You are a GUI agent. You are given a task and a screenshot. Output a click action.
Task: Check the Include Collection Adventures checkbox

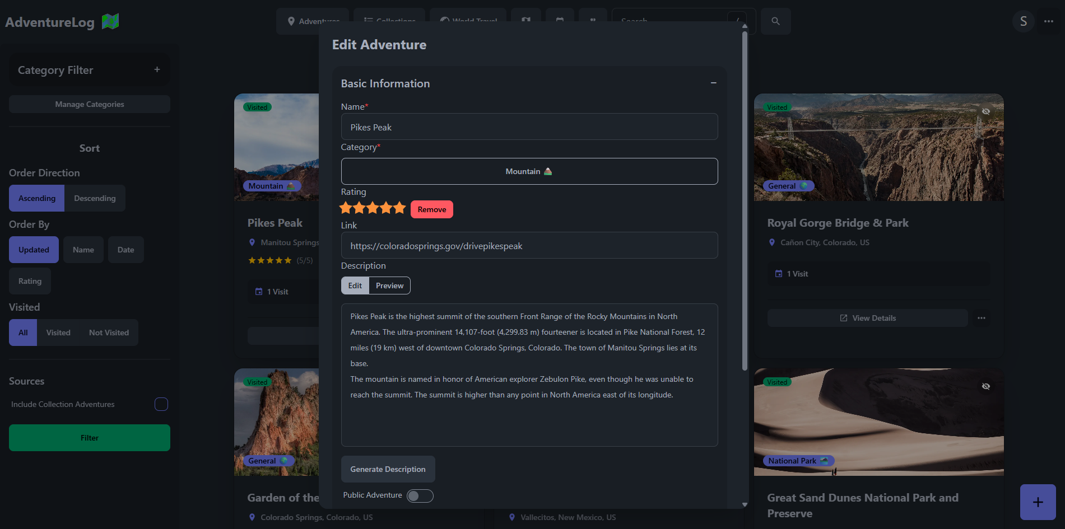click(161, 404)
